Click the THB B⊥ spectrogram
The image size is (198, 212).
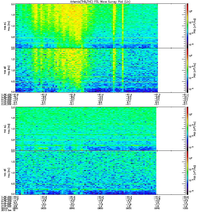87,26
